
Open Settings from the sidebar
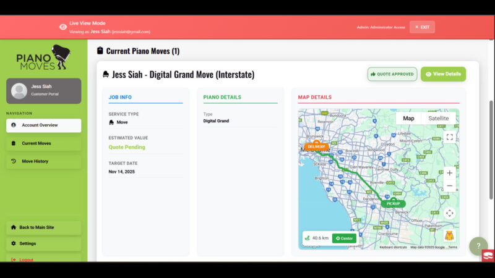43,243
